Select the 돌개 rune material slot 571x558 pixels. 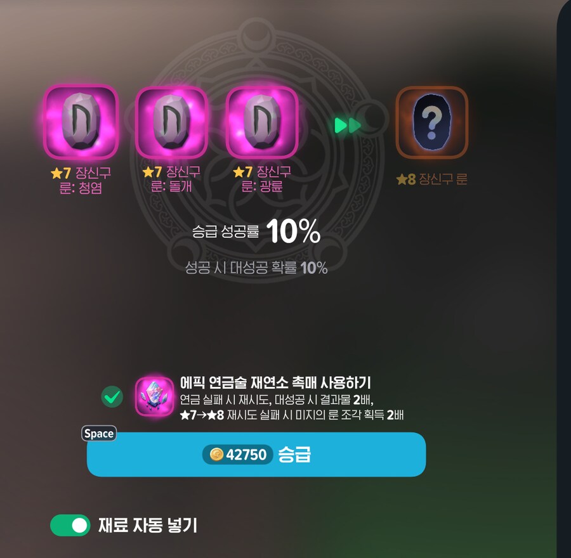[x=171, y=122]
